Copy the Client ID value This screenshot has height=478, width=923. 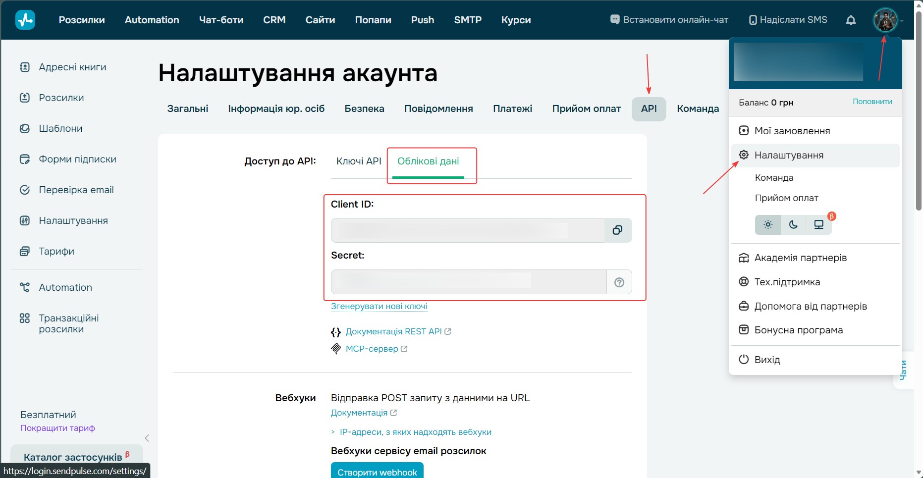tap(617, 230)
